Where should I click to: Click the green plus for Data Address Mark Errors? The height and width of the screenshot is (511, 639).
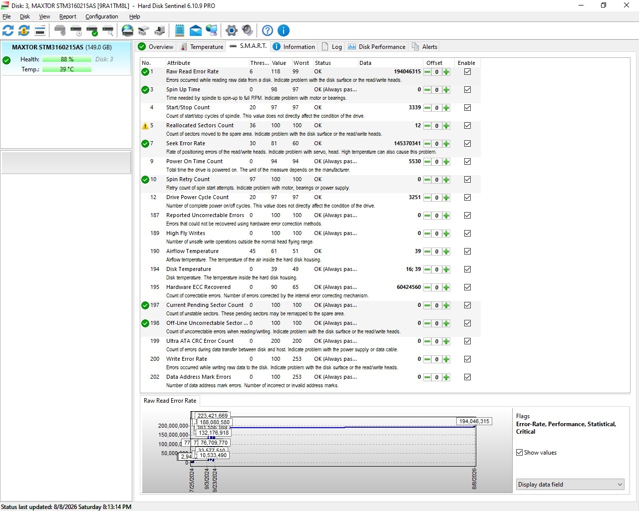pyautogui.click(x=446, y=377)
